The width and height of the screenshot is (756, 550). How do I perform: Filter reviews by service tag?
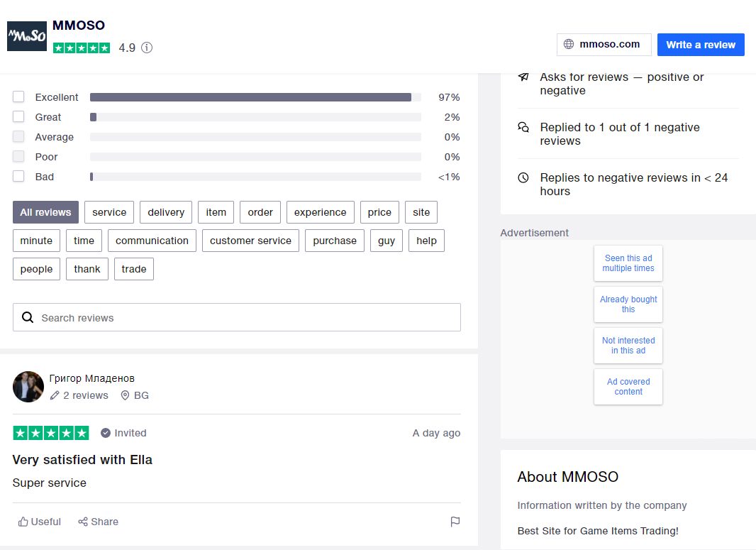coord(109,212)
